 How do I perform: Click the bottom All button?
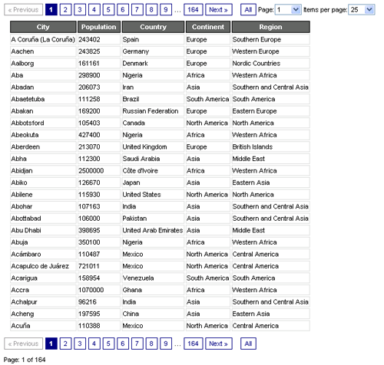coord(248,344)
